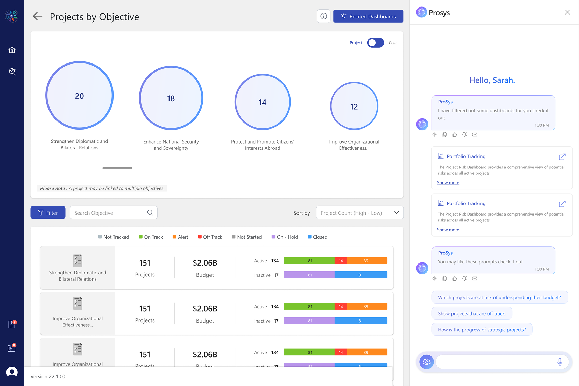Copy the first ProSys message
Viewport: 579px width, 386px height.
444,134
